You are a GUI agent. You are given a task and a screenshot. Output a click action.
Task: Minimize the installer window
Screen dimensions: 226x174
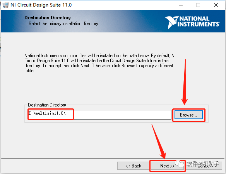coord(181,5)
